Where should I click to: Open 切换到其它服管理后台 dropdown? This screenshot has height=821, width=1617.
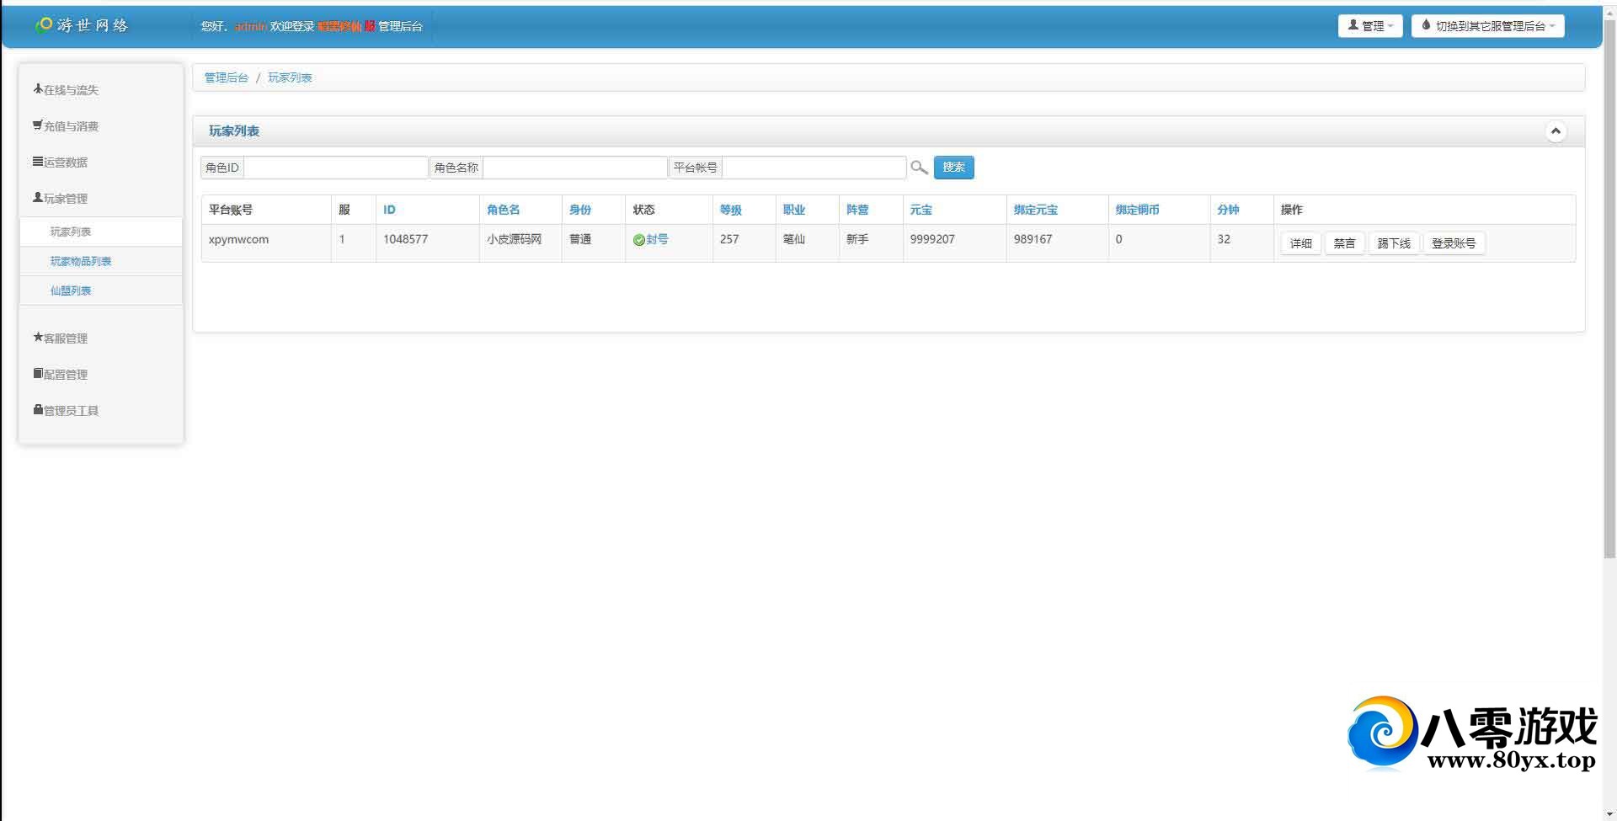click(x=1488, y=26)
